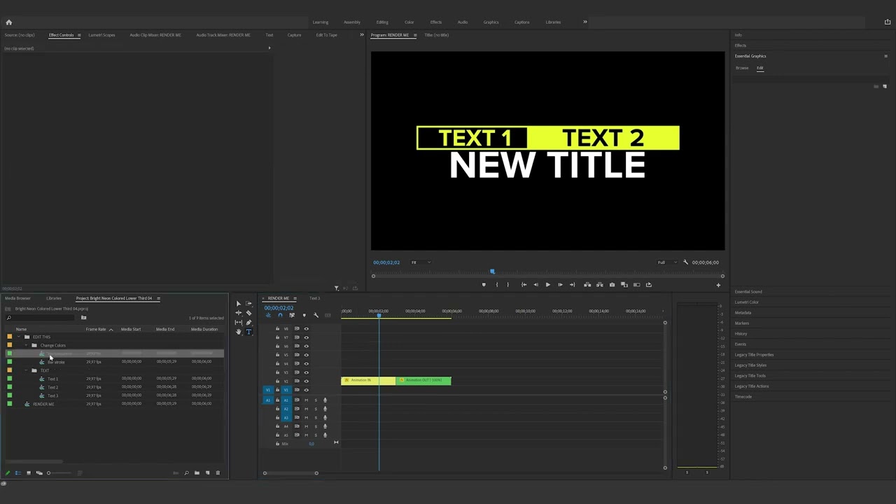Switch to the Color workspace
This screenshot has height=504, width=896.
pos(409,22)
